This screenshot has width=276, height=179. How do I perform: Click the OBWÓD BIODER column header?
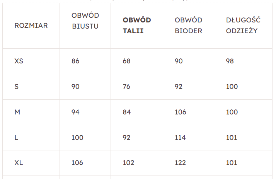188,26
